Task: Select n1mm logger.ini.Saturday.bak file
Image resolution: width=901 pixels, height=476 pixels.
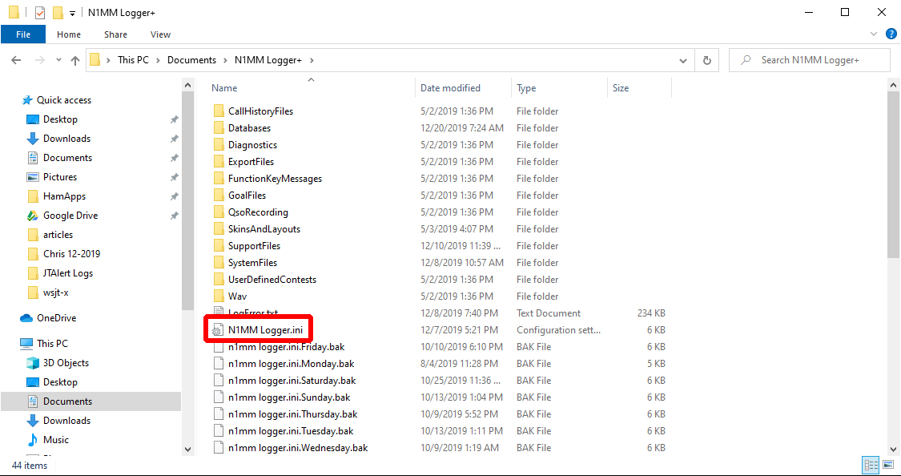Action: pyautogui.click(x=292, y=381)
